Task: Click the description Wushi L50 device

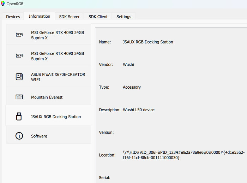Action: pos(139,110)
